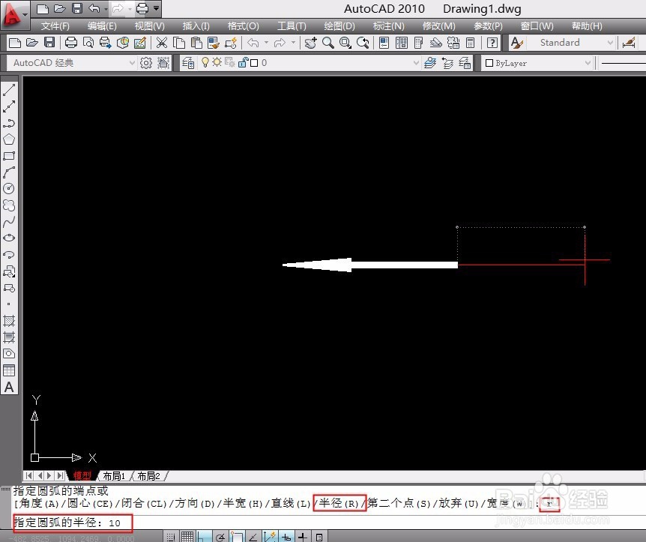Click Workspace Settings gear icon
Viewport: 646px width, 542px height.
[x=146, y=63]
